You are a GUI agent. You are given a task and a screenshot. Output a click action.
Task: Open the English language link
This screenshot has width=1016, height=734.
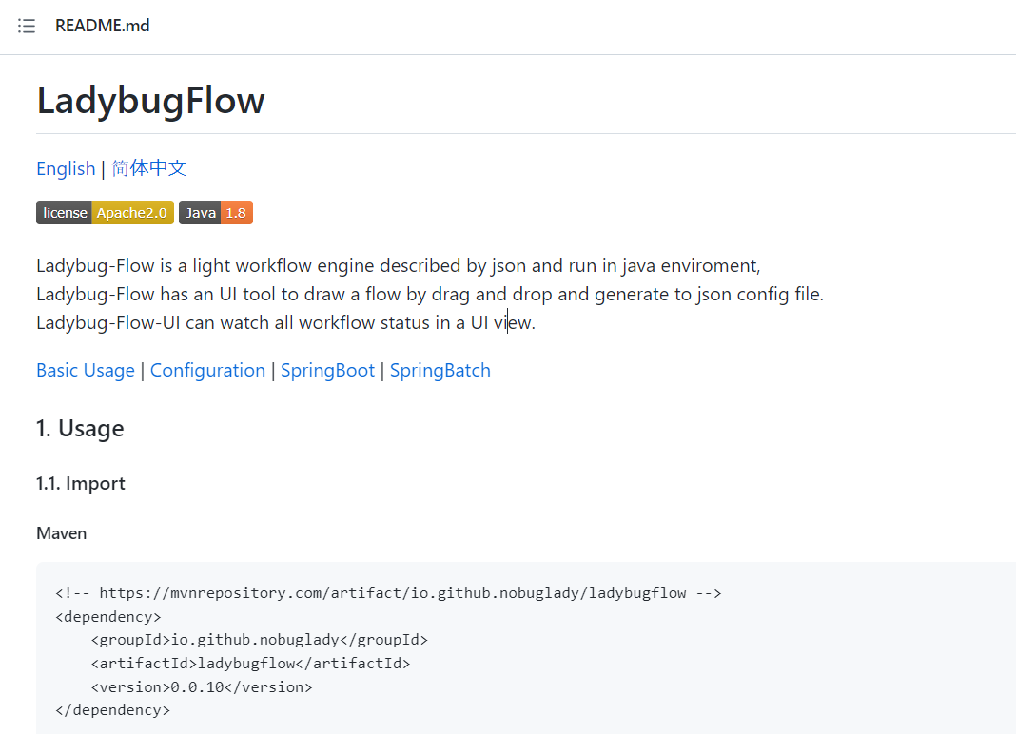[x=66, y=168]
